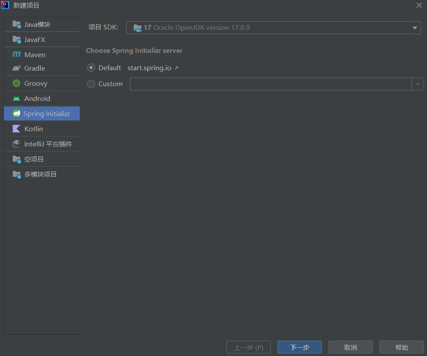Click the IntelliJ IDEA logo in title bar
Viewport: 427px width, 356px height.
(x=5, y=5)
